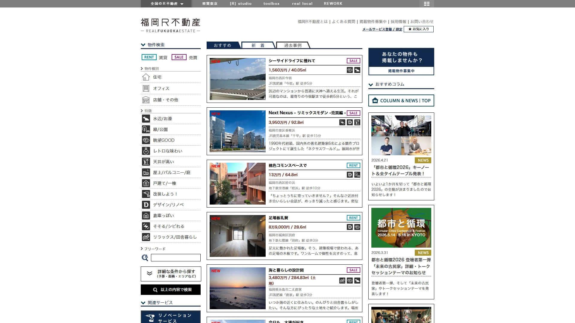Switch to the 新着 tab
This screenshot has height=323, width=575.
258,45
